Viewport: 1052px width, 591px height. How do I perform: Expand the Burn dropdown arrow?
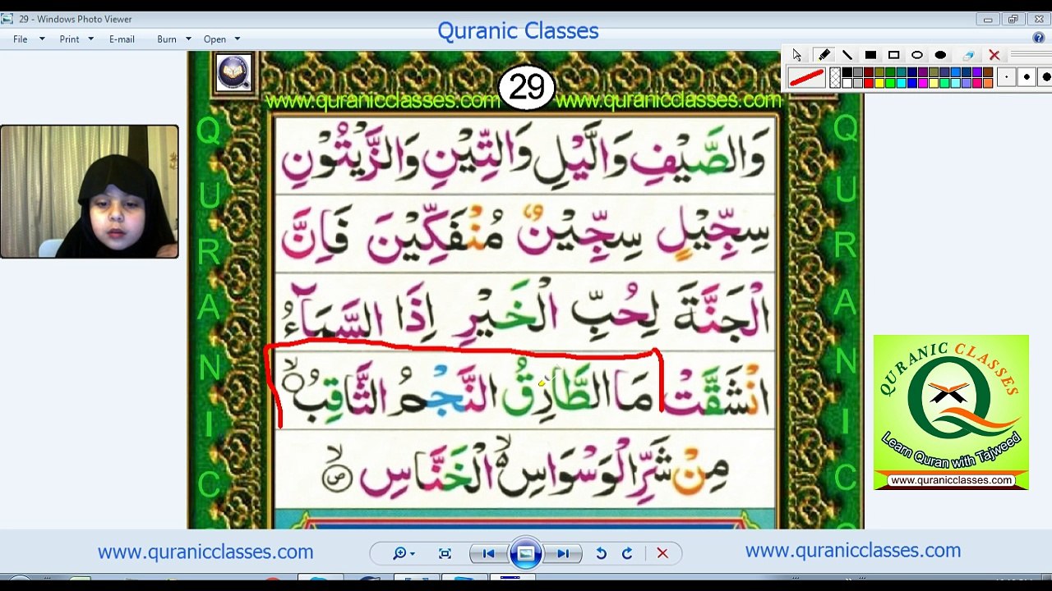pos(188,39)
